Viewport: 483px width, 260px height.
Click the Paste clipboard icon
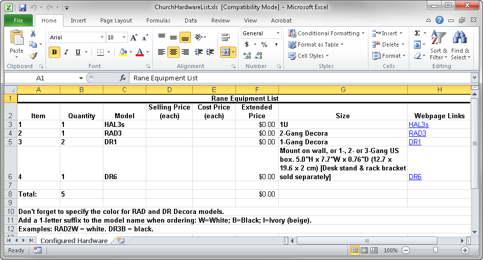17,37
